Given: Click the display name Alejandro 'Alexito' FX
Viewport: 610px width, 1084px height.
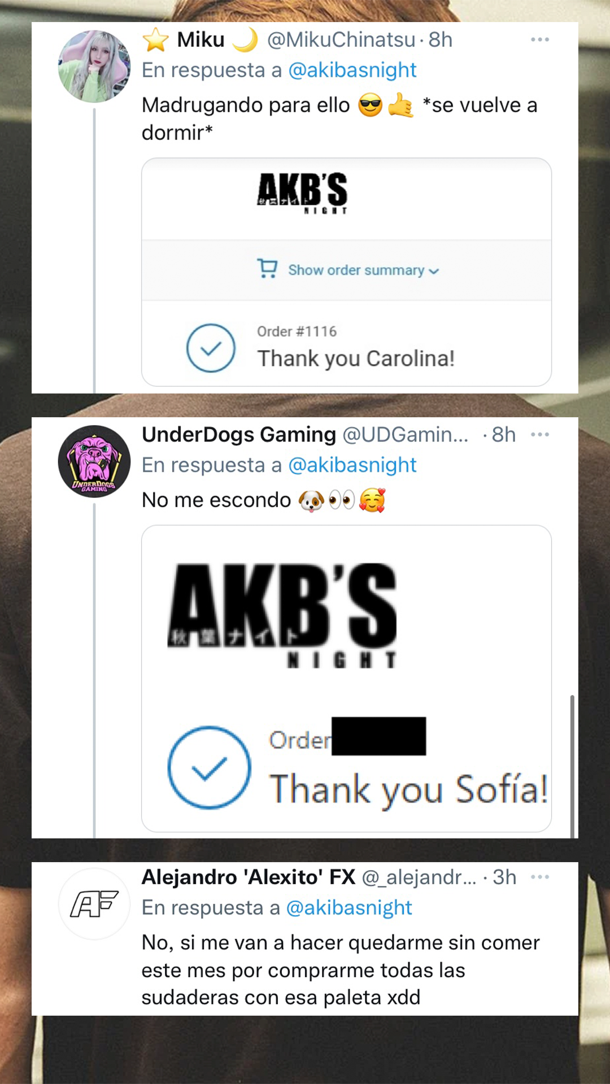Looking at the screenshot, I should [249, 877].
